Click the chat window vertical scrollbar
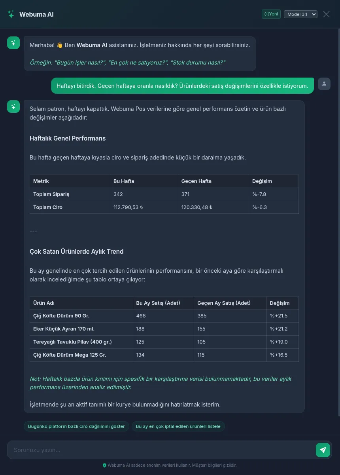Viewport: 340px width, 475px height. pos(338,222)
